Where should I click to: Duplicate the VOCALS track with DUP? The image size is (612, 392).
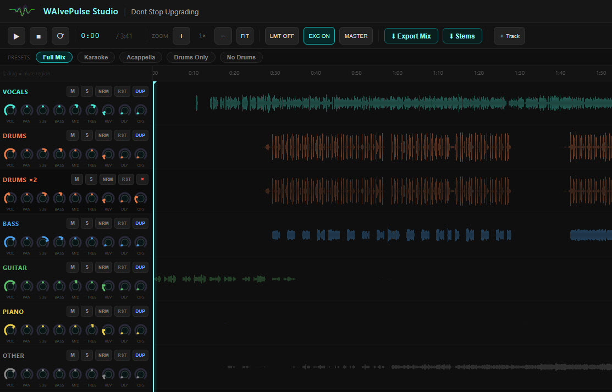point(140,91)
